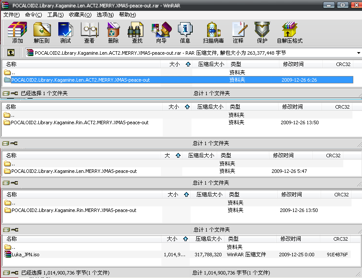Maximize the WinRAR window
The height and width of the screenshot is (278, 362).
pos(342,5)
